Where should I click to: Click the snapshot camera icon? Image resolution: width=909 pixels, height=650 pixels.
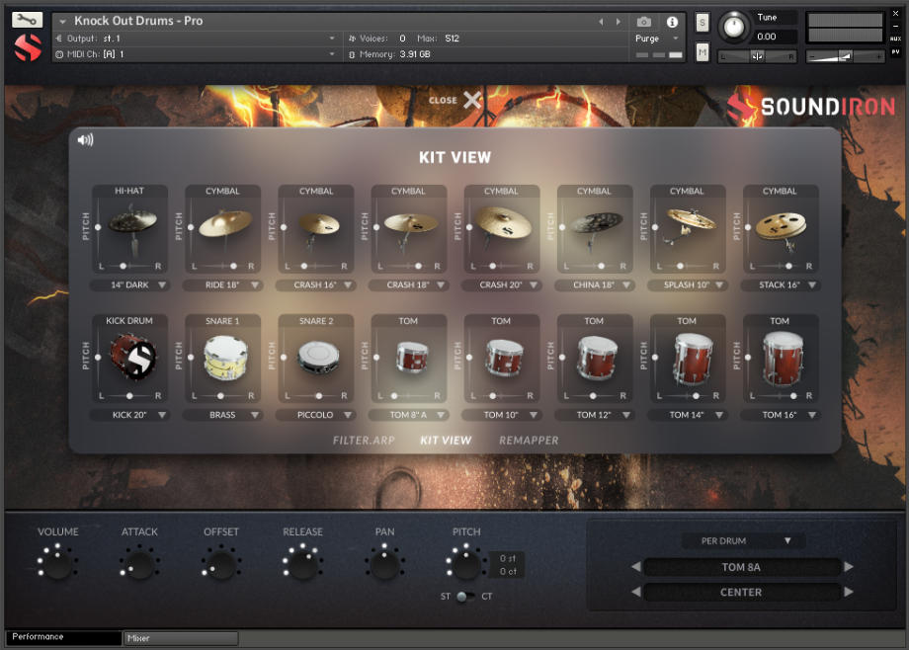646,22
